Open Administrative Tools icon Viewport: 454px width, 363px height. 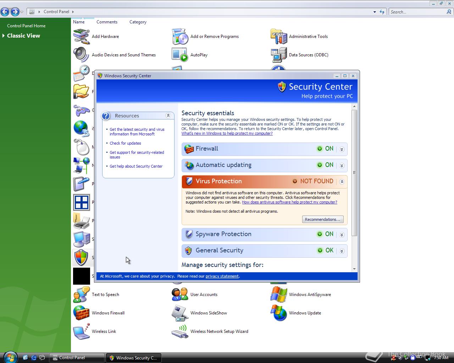click(278, 37)
